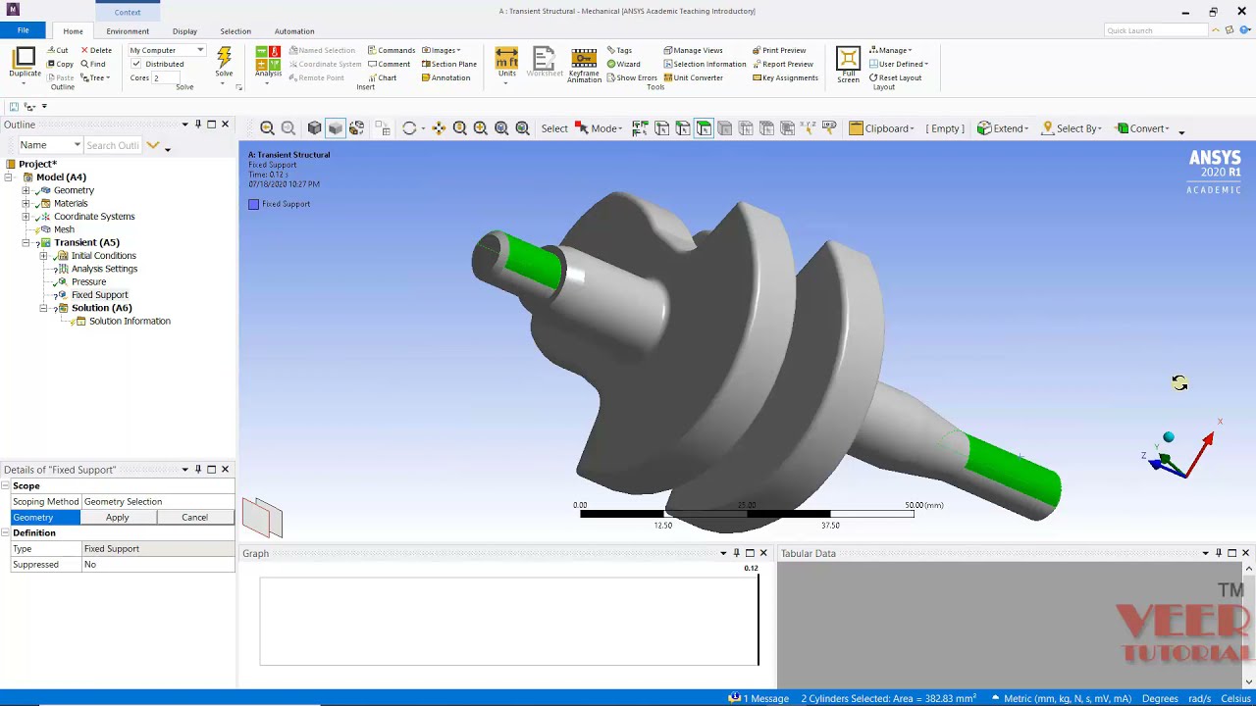Collapse the Scope category in Details

pyautogui.click(x=6, y=486)
